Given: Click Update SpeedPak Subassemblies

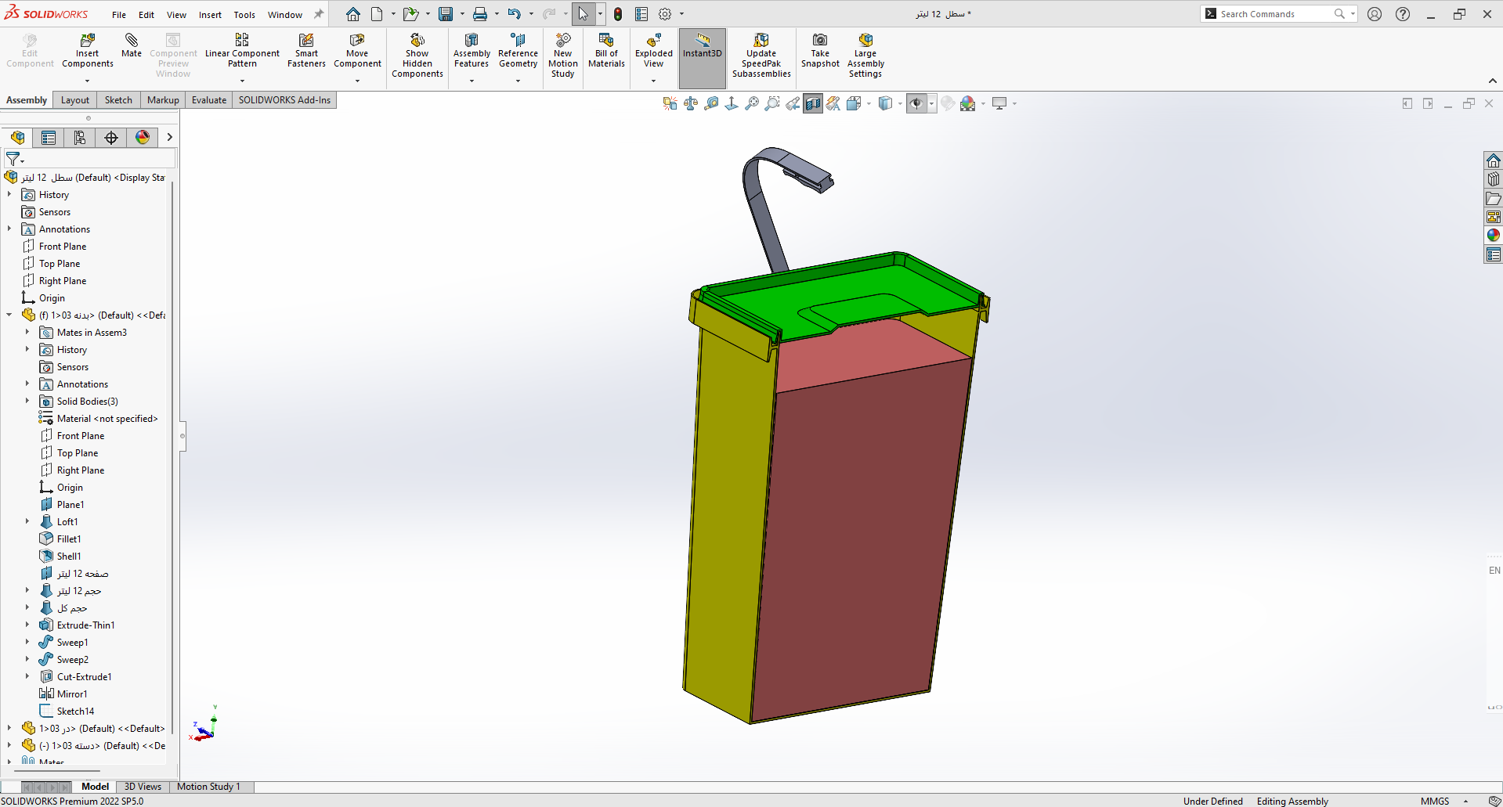Looking at the screenshot, I should coord(761,56).
